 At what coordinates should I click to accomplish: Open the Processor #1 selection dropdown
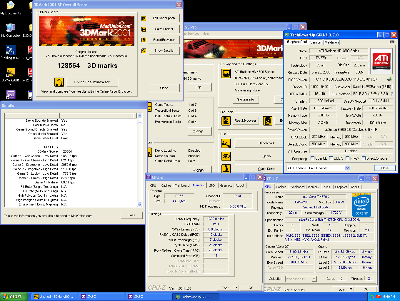[314, 279]
